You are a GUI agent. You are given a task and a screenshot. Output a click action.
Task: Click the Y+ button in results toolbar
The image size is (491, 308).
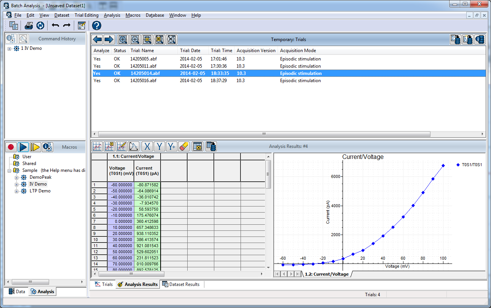coord(172,146)
